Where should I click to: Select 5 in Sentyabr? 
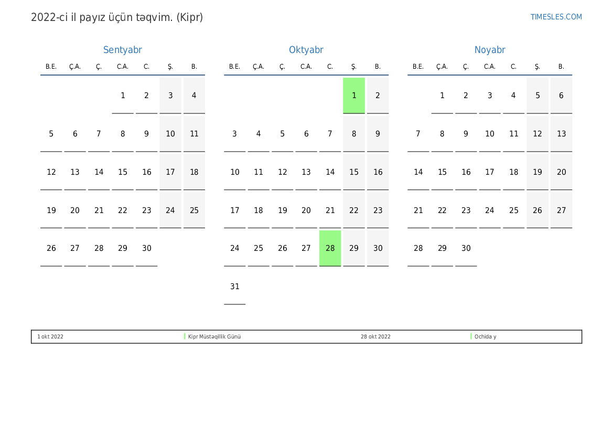point(51,134)
